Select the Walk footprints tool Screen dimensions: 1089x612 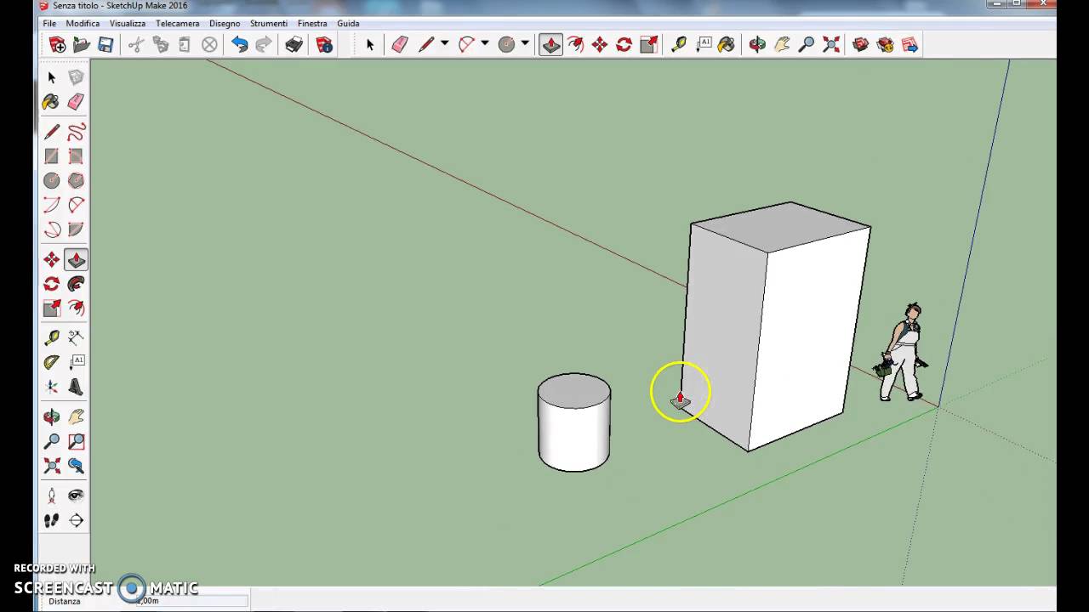[52, 520]
